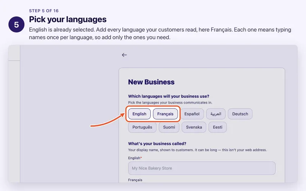The width and height of the screenshot is (306, 191).
Task: Click the 'New Business' heading
Action: pyautogui.click(x=151, y=82)
